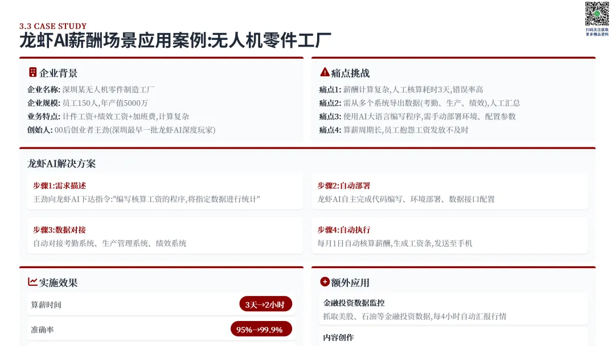Click the 准确率 row label
Image resolution: width=615 pixels, height=346 pixels.
42,330
